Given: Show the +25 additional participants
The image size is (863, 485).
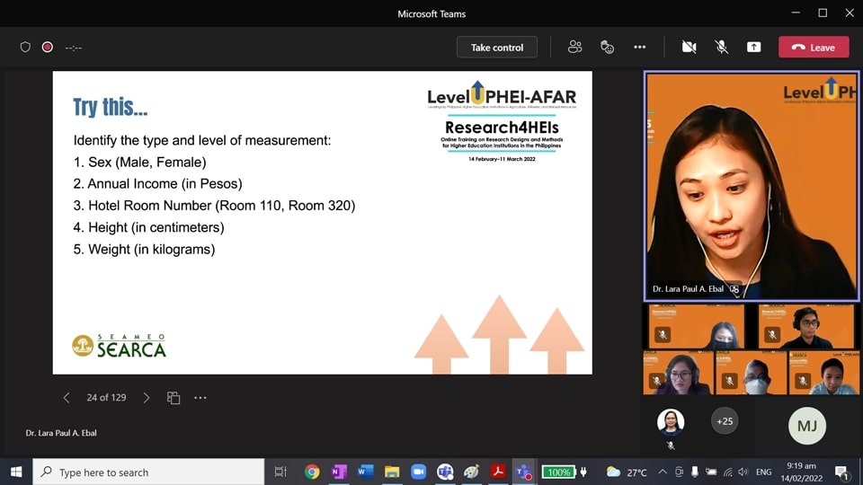Looking at the screenshot, I should (x=725, y=421).
